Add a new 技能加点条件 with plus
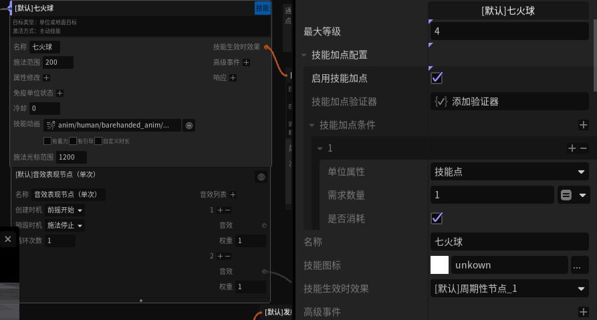This screenshot has height=320, width=597. click(x=583, y=125)
